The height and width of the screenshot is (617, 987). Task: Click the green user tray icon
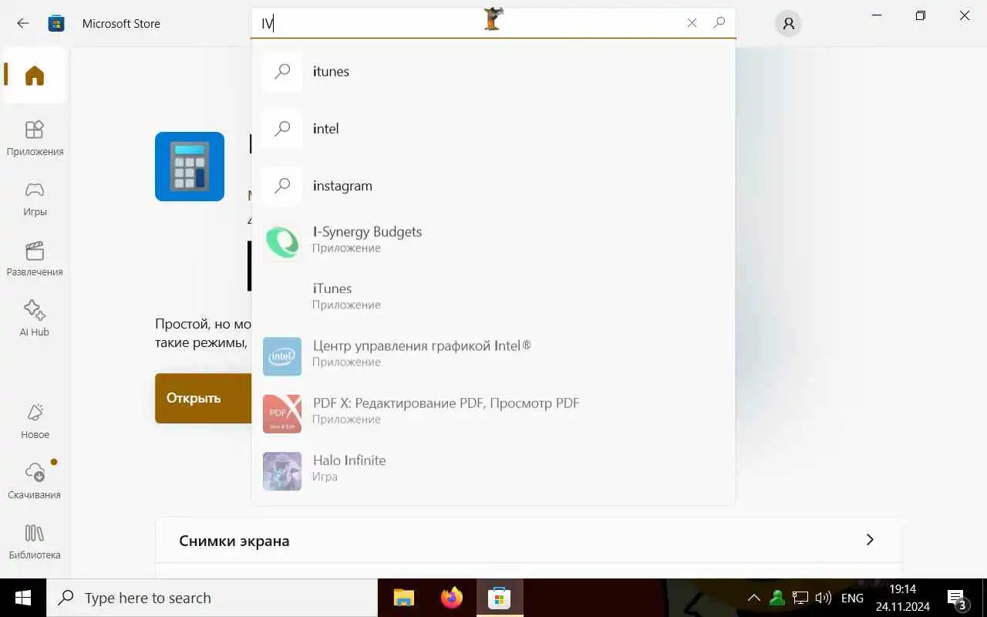(777, 598)
